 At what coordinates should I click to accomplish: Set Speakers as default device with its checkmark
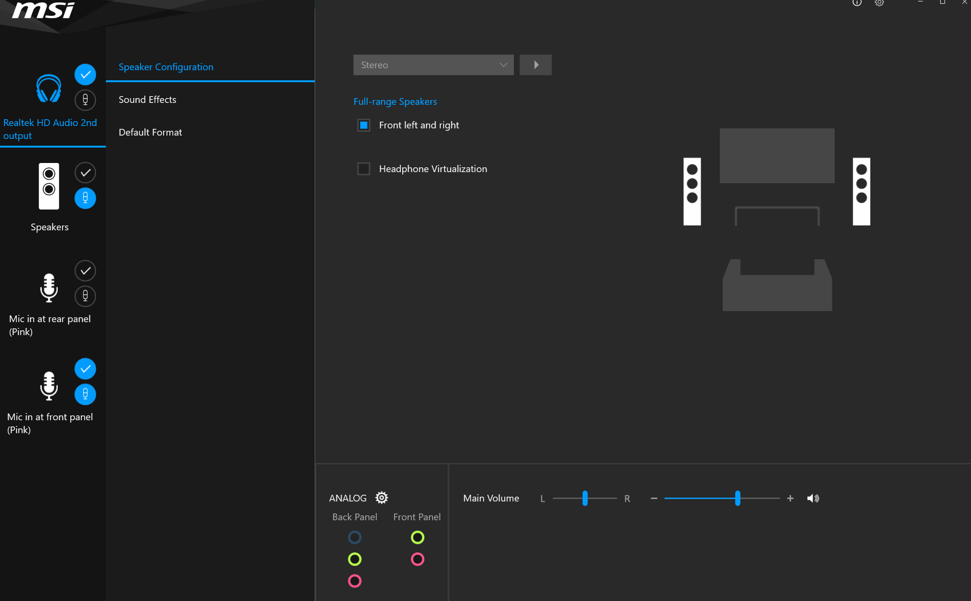[x=85, y=173]
